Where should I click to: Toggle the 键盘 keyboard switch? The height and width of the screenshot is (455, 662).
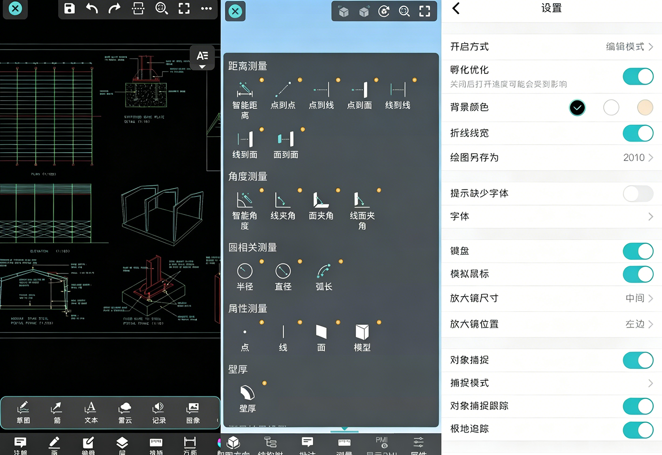point(638,251)
